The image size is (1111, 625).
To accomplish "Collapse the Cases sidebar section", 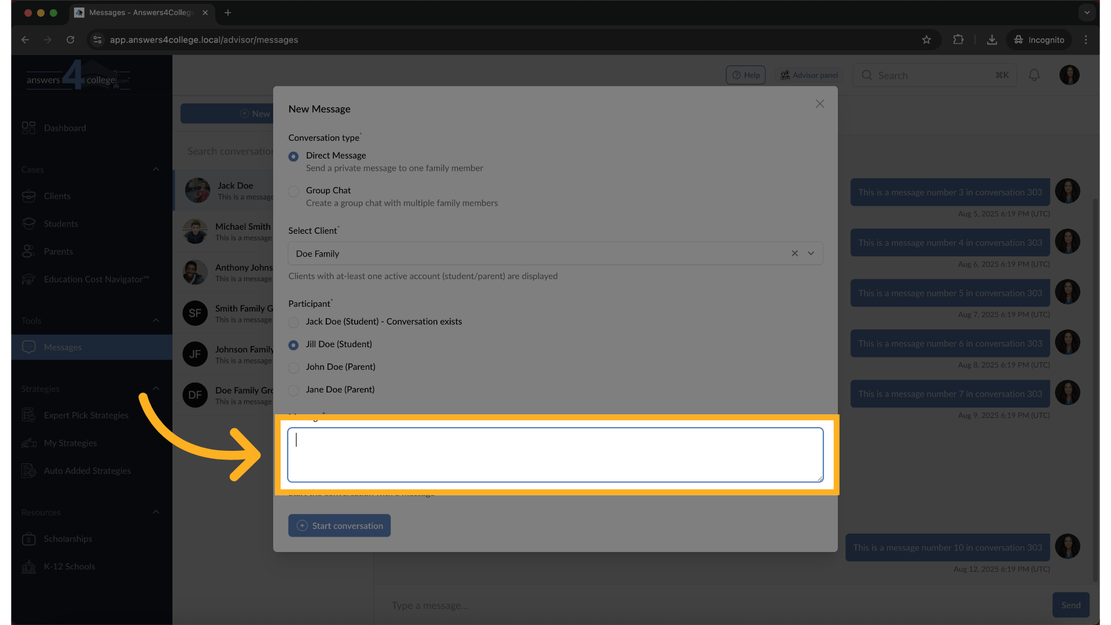I will coord(156,170).
